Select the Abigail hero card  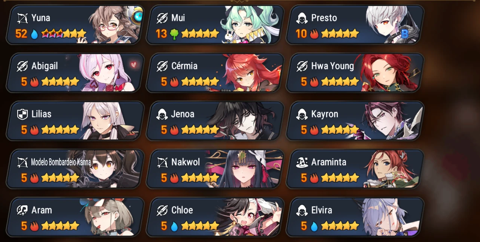(75, 73)
